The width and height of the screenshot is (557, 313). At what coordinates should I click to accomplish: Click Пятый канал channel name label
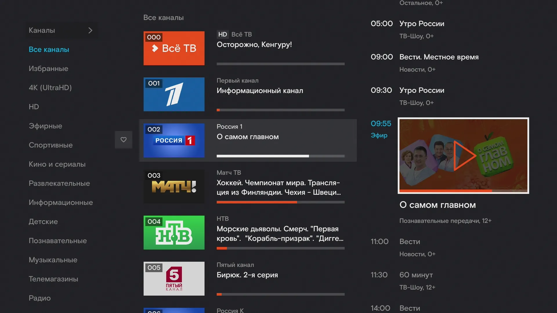click(235, 265)
